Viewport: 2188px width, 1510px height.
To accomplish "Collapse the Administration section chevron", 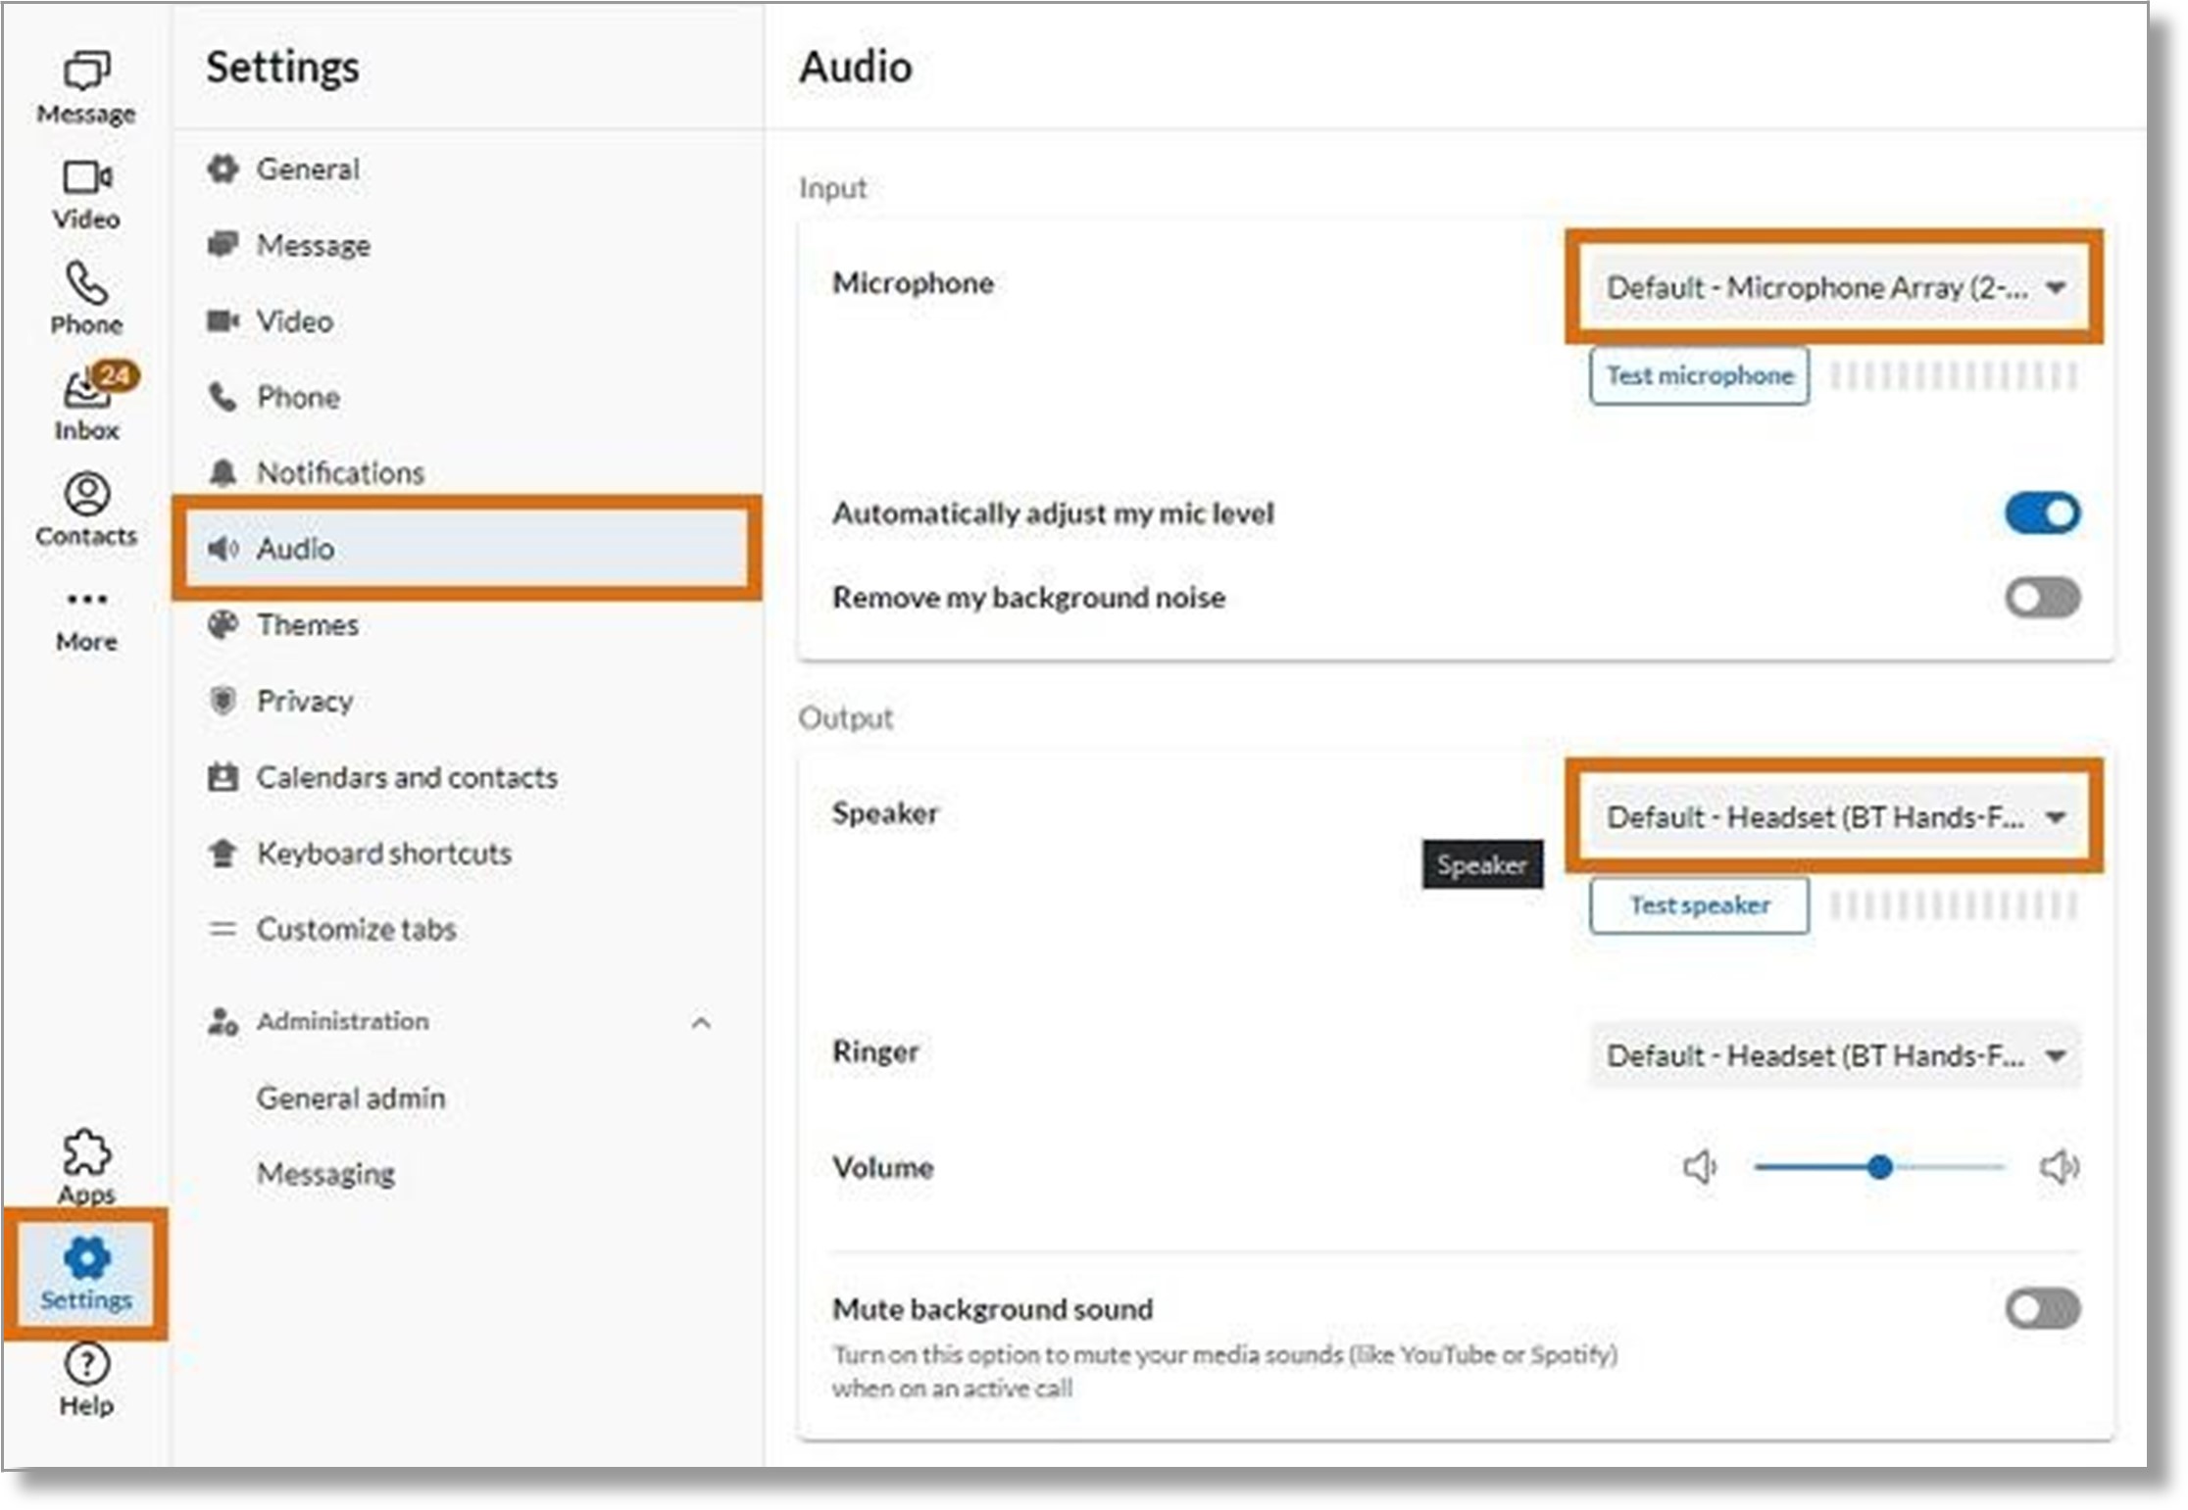I will (x=701, y=1022).
